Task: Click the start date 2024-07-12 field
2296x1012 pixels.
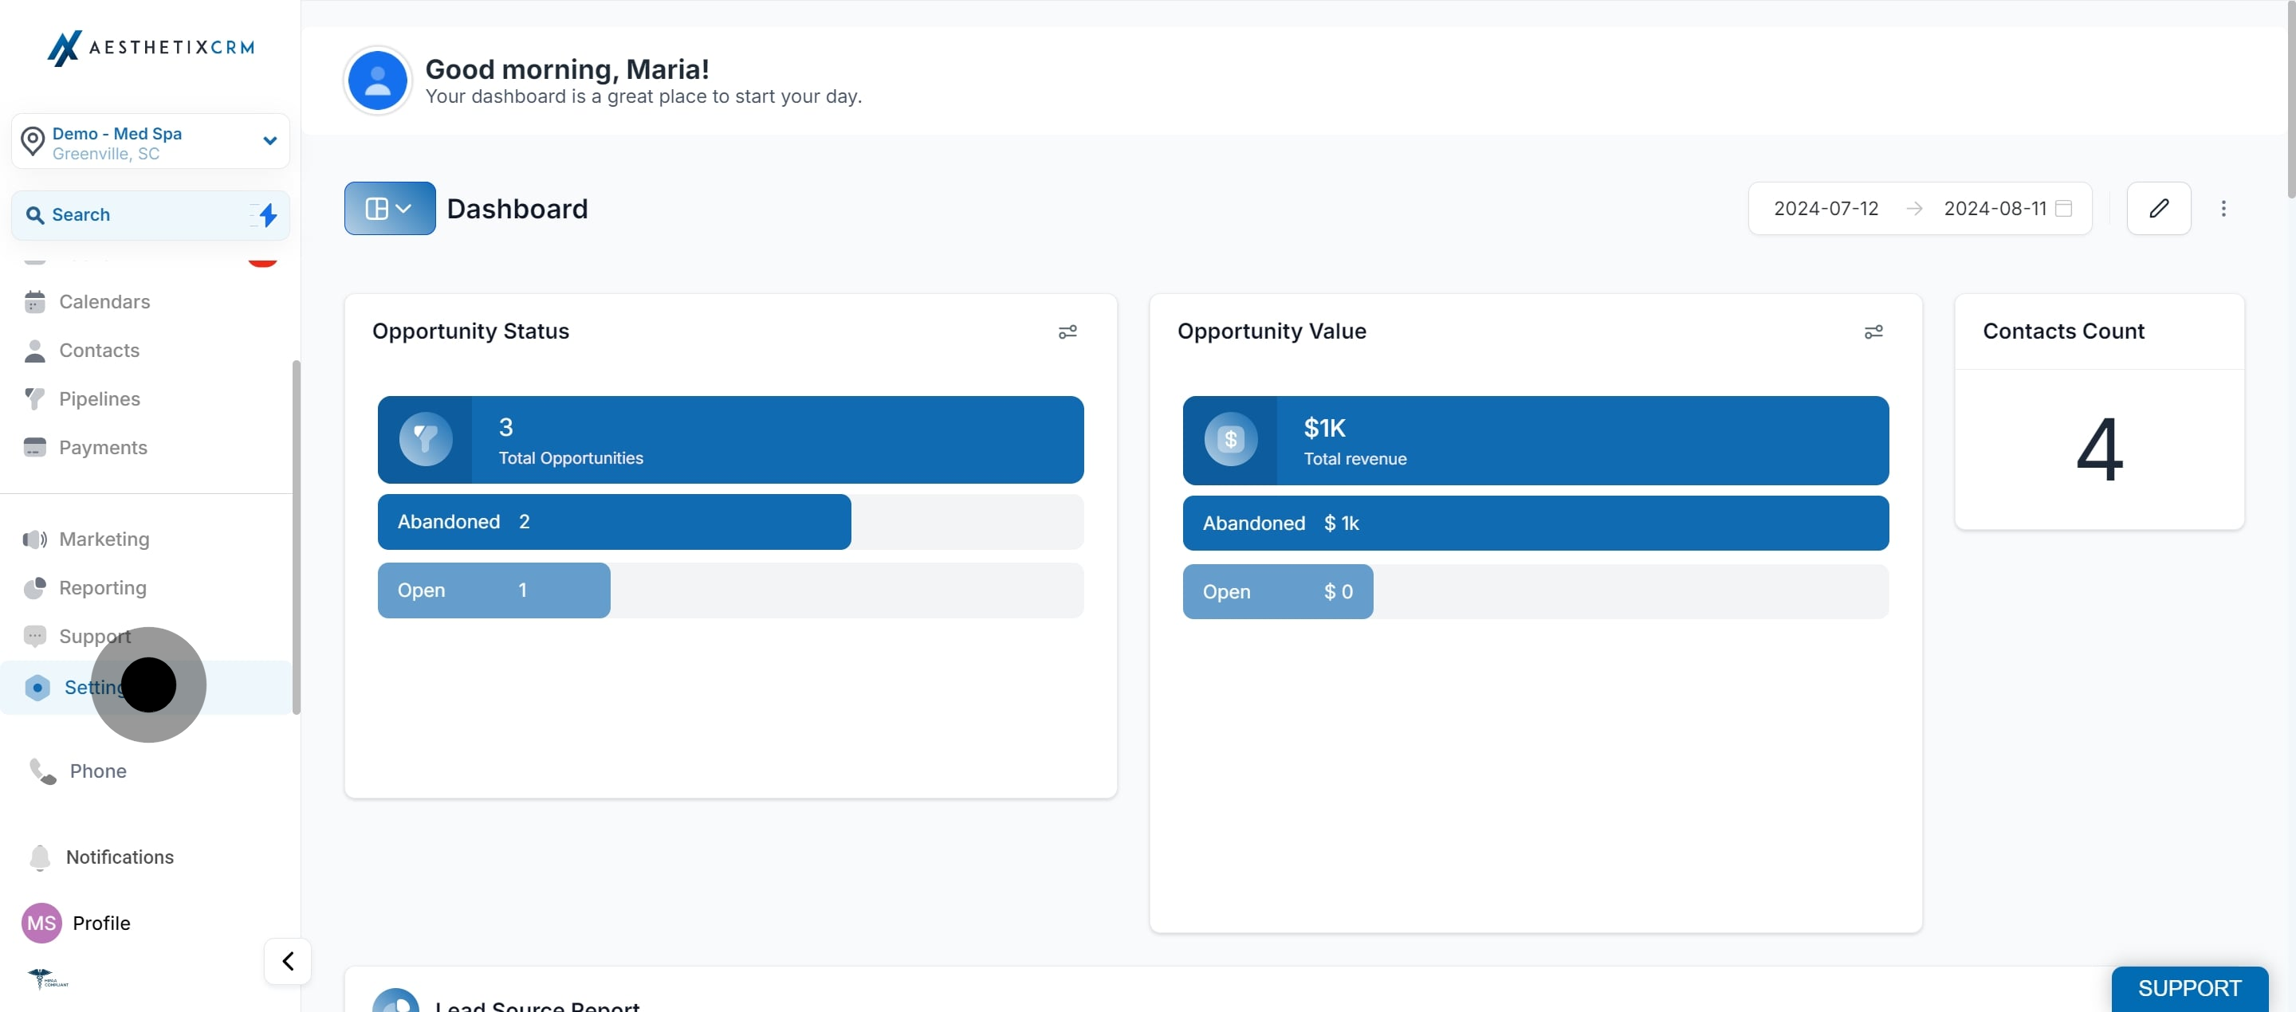Action: click(1825, 209)
